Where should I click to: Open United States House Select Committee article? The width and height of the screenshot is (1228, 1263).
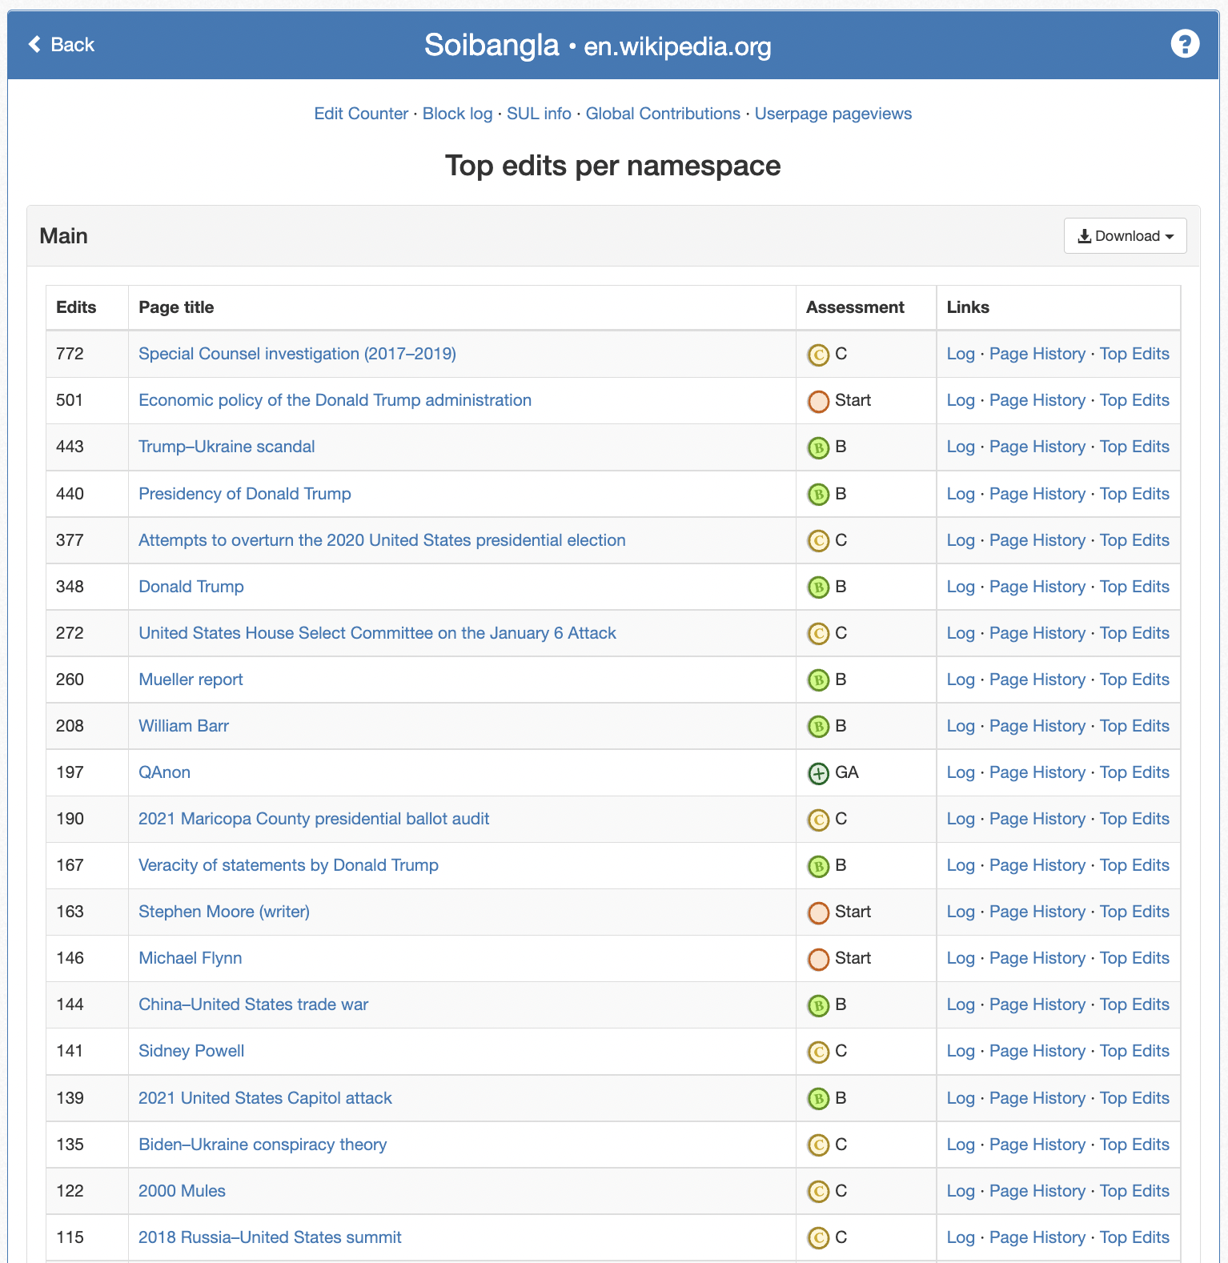click(377, 633)
